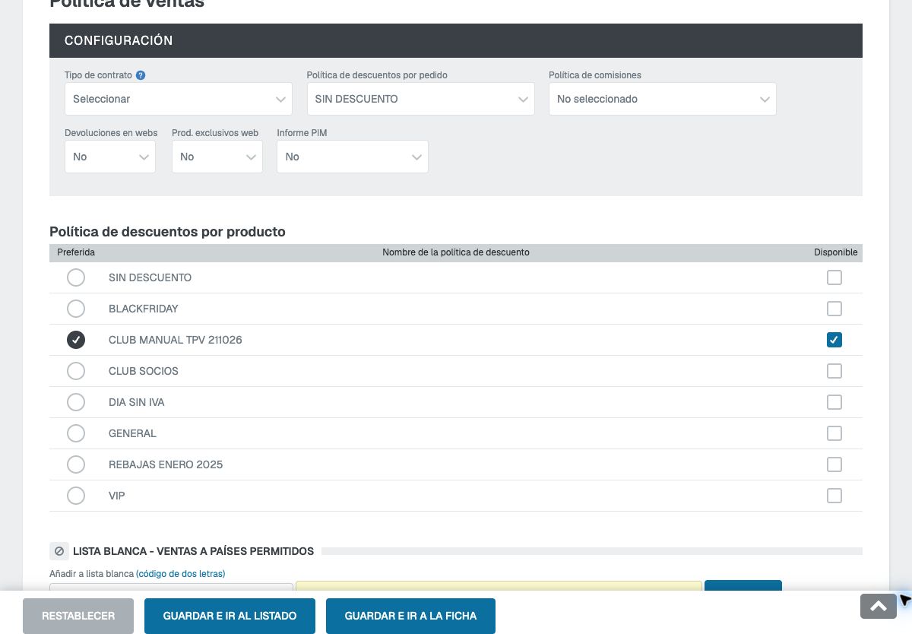912x634 pixels.
Task: Click the scroll-to-top arrow icon
Action: coord(879,606)
